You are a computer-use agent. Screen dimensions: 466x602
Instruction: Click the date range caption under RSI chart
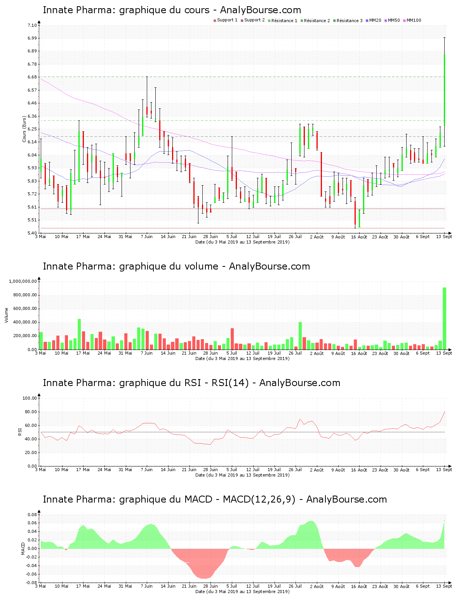(242, 475)
